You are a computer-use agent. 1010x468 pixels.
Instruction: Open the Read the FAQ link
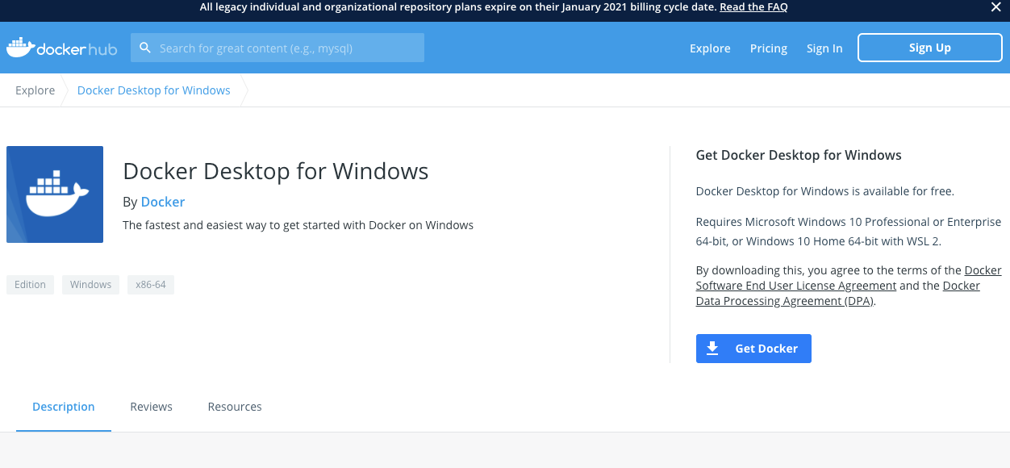click(753, 7)
